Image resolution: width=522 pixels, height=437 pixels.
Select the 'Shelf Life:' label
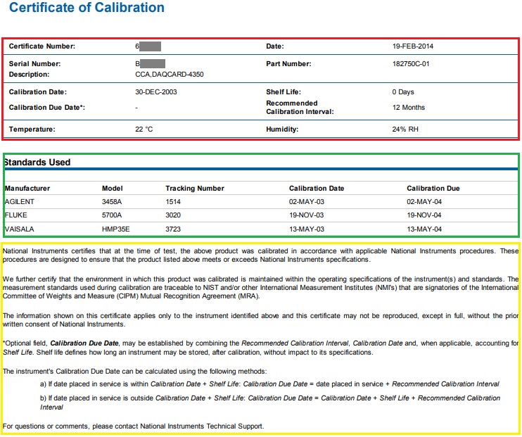[284, 92]
